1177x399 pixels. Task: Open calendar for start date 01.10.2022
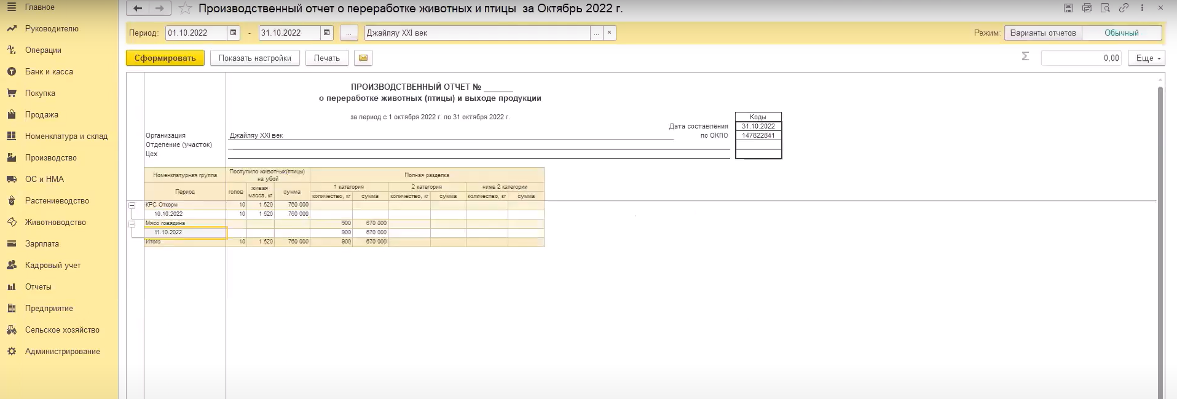click(x=234, y=33)
